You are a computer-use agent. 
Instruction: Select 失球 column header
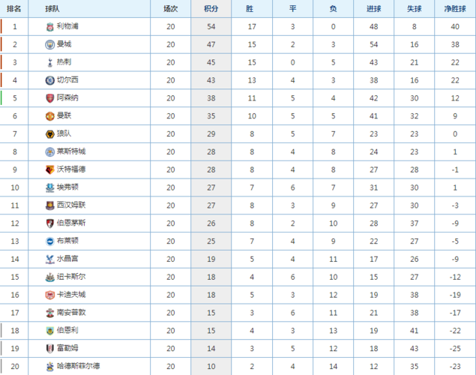(x=414, y=9)
